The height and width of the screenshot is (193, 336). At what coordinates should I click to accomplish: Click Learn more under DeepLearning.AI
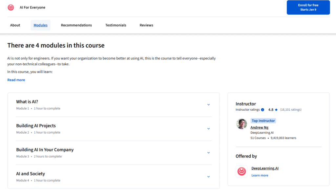point(260,176)
